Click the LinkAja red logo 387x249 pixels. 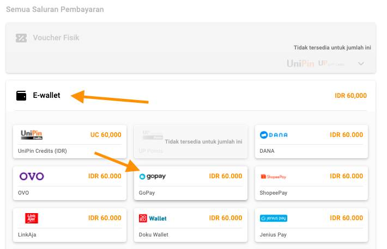pyautogui.click(x=32, y=218)
